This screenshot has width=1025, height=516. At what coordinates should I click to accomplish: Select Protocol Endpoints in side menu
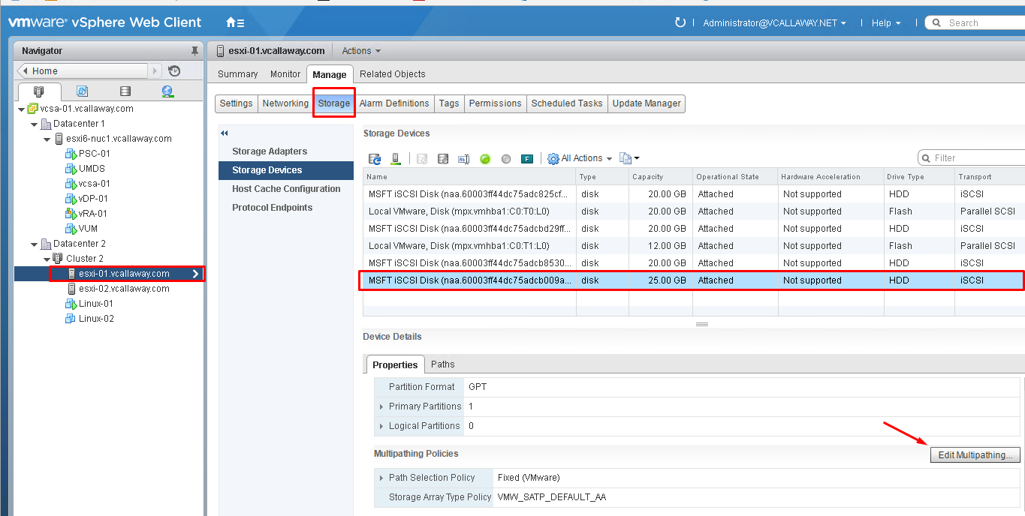(272, 208)
